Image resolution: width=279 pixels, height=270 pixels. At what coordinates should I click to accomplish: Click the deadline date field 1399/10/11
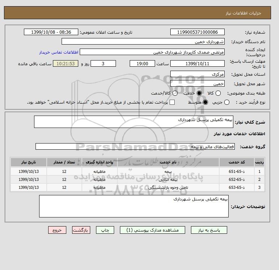pyautogui.click(x=197, y=63)
